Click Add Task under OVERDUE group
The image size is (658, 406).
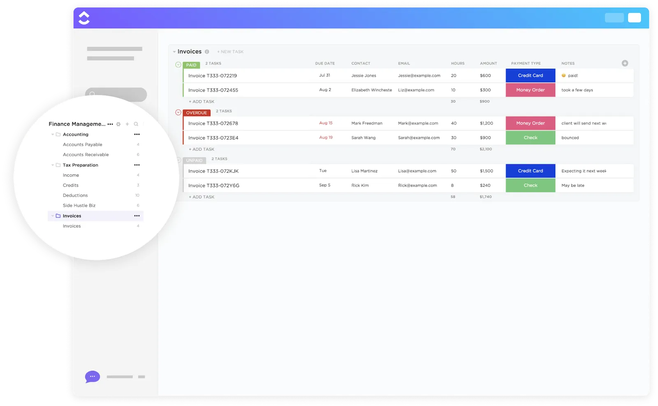point(202,149)
